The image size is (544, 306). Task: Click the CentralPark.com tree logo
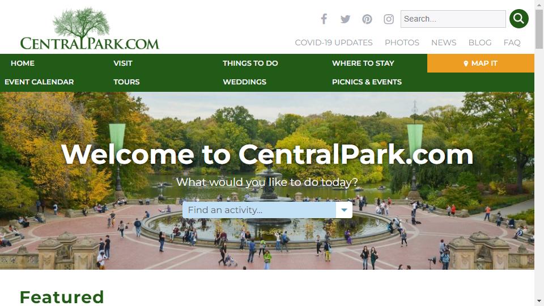(x=90, y=28)
